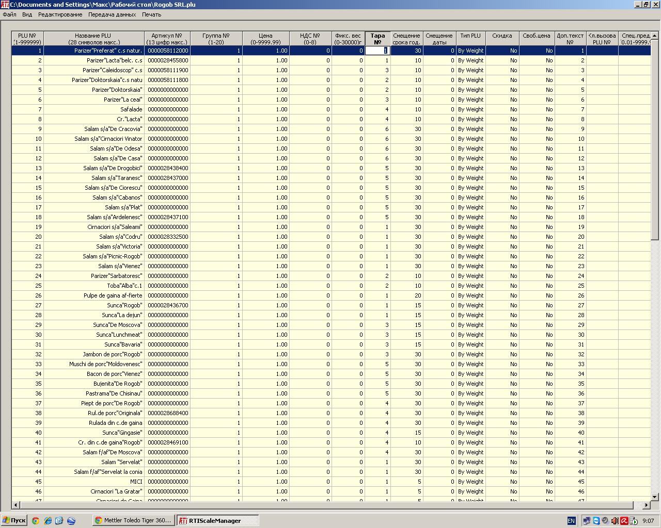
Task: Open Google Chrome from quick launch
Action: point(36,521)
